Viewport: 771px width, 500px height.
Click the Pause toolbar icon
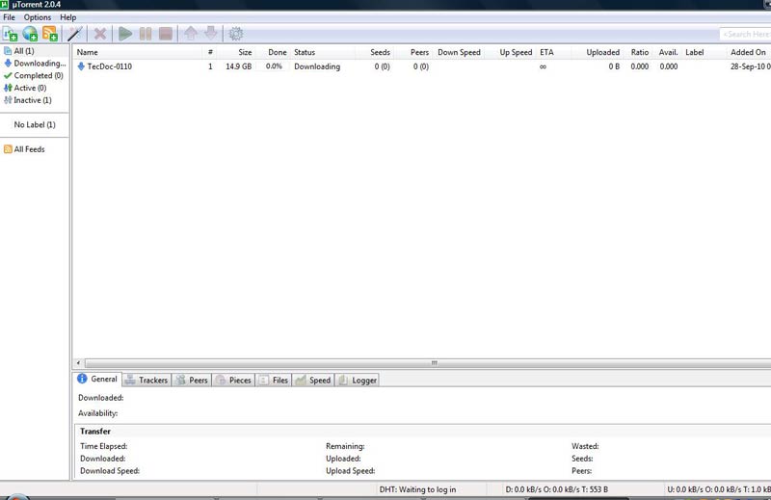(146, 34)
